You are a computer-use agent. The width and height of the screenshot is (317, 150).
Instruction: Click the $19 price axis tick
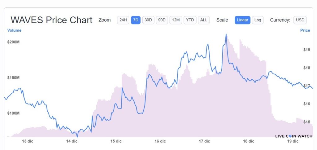(x=307, y=50)
